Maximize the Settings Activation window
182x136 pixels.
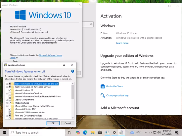tap(169, 6)
